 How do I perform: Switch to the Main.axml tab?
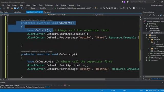click(47, 12)
